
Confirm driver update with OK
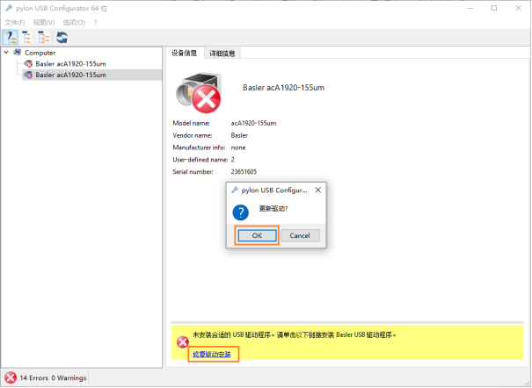[257, 235]
